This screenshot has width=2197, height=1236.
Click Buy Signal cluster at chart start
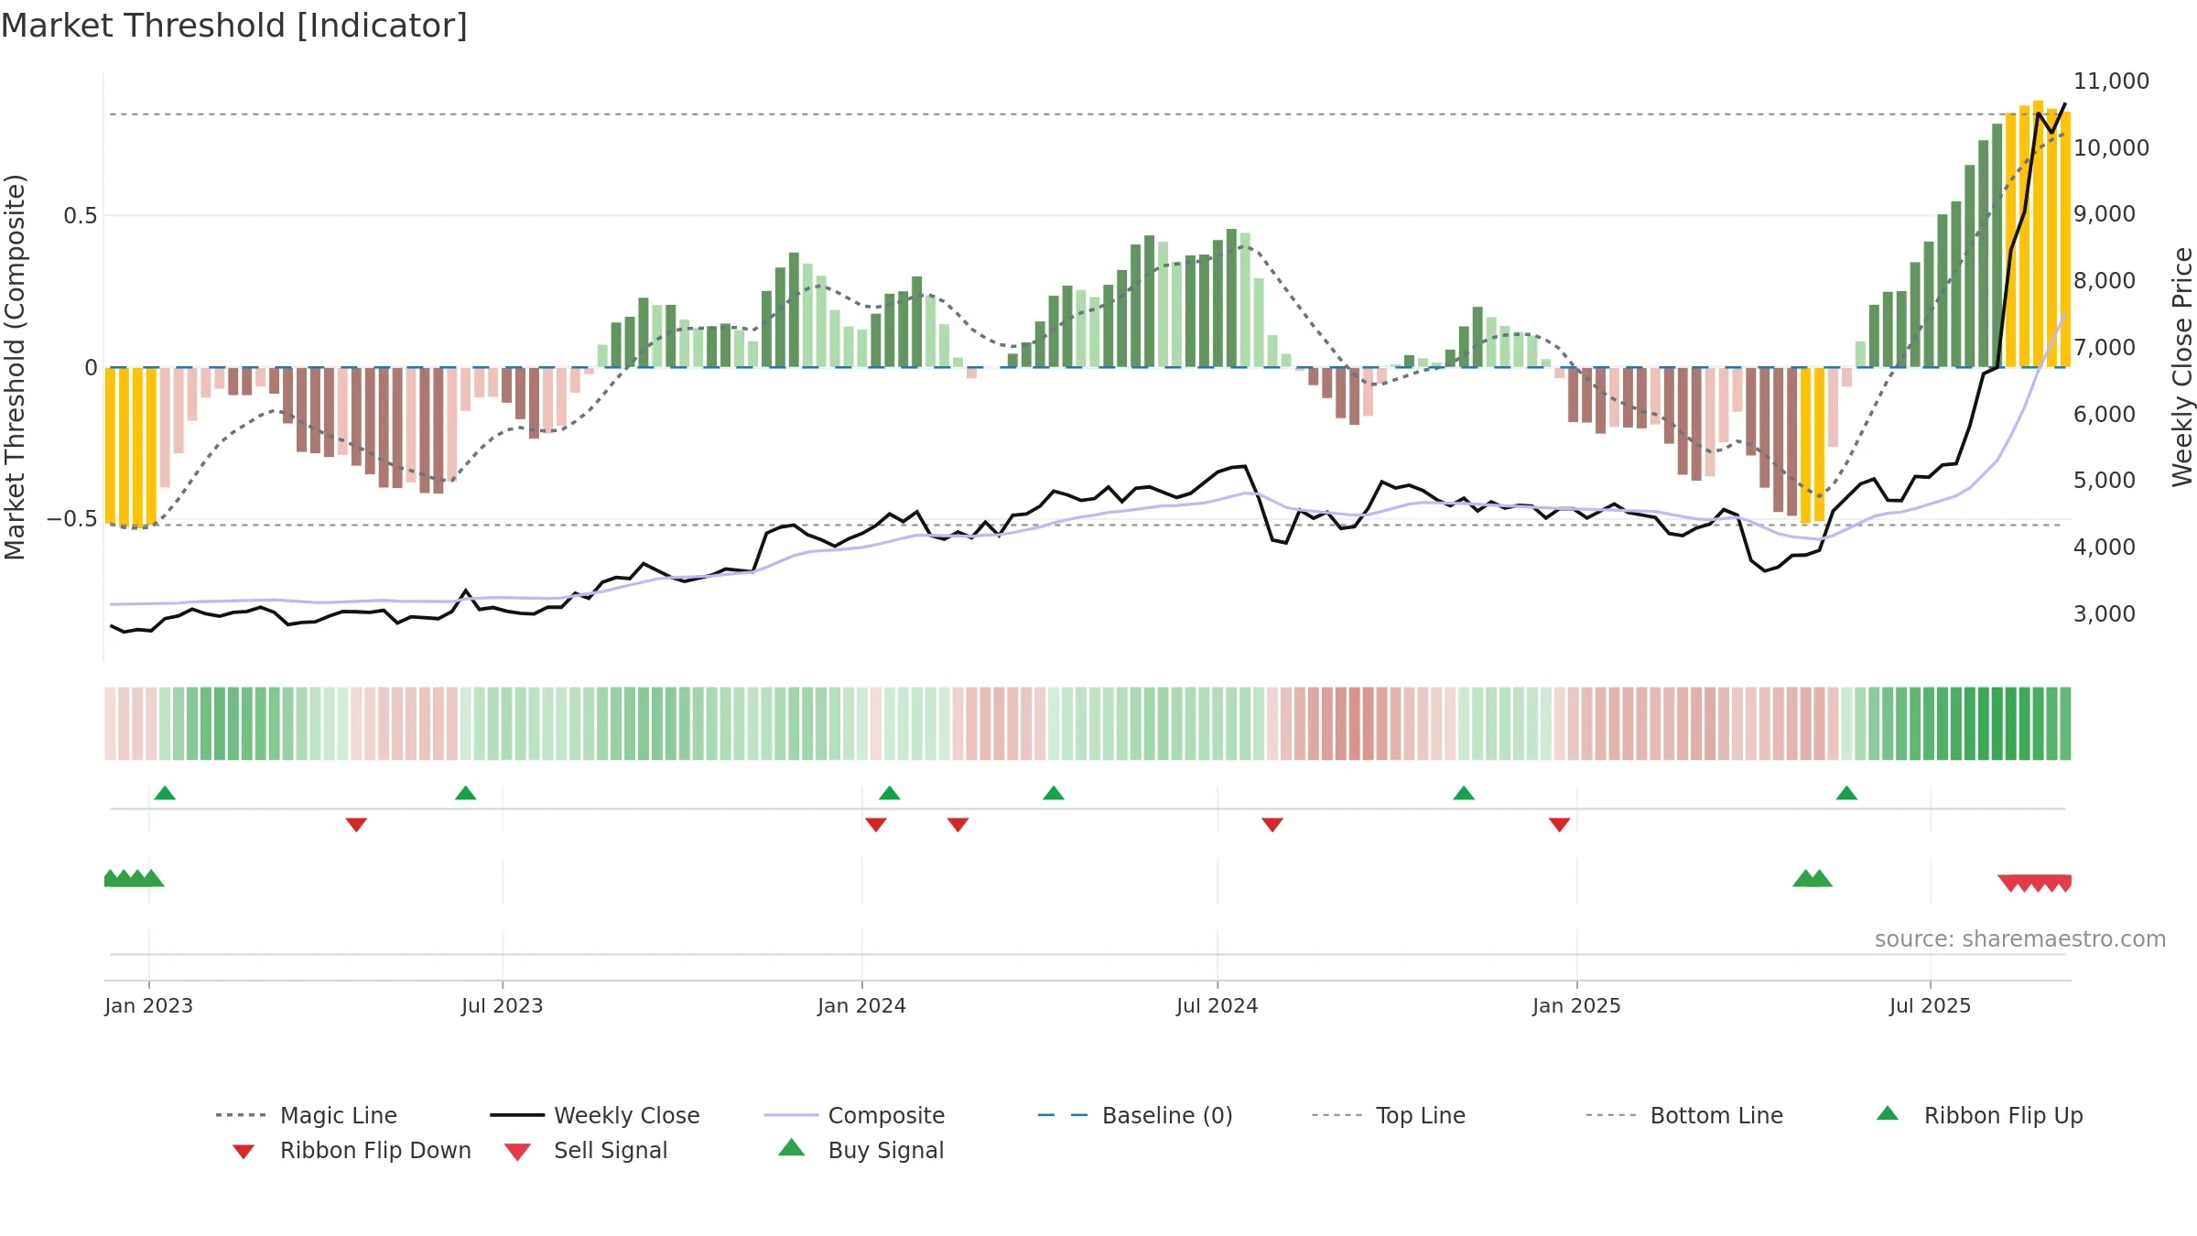click(134, 878)
